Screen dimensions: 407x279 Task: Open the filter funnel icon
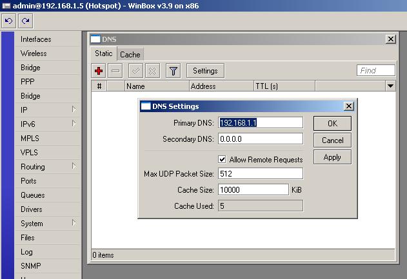pos(173,71)
